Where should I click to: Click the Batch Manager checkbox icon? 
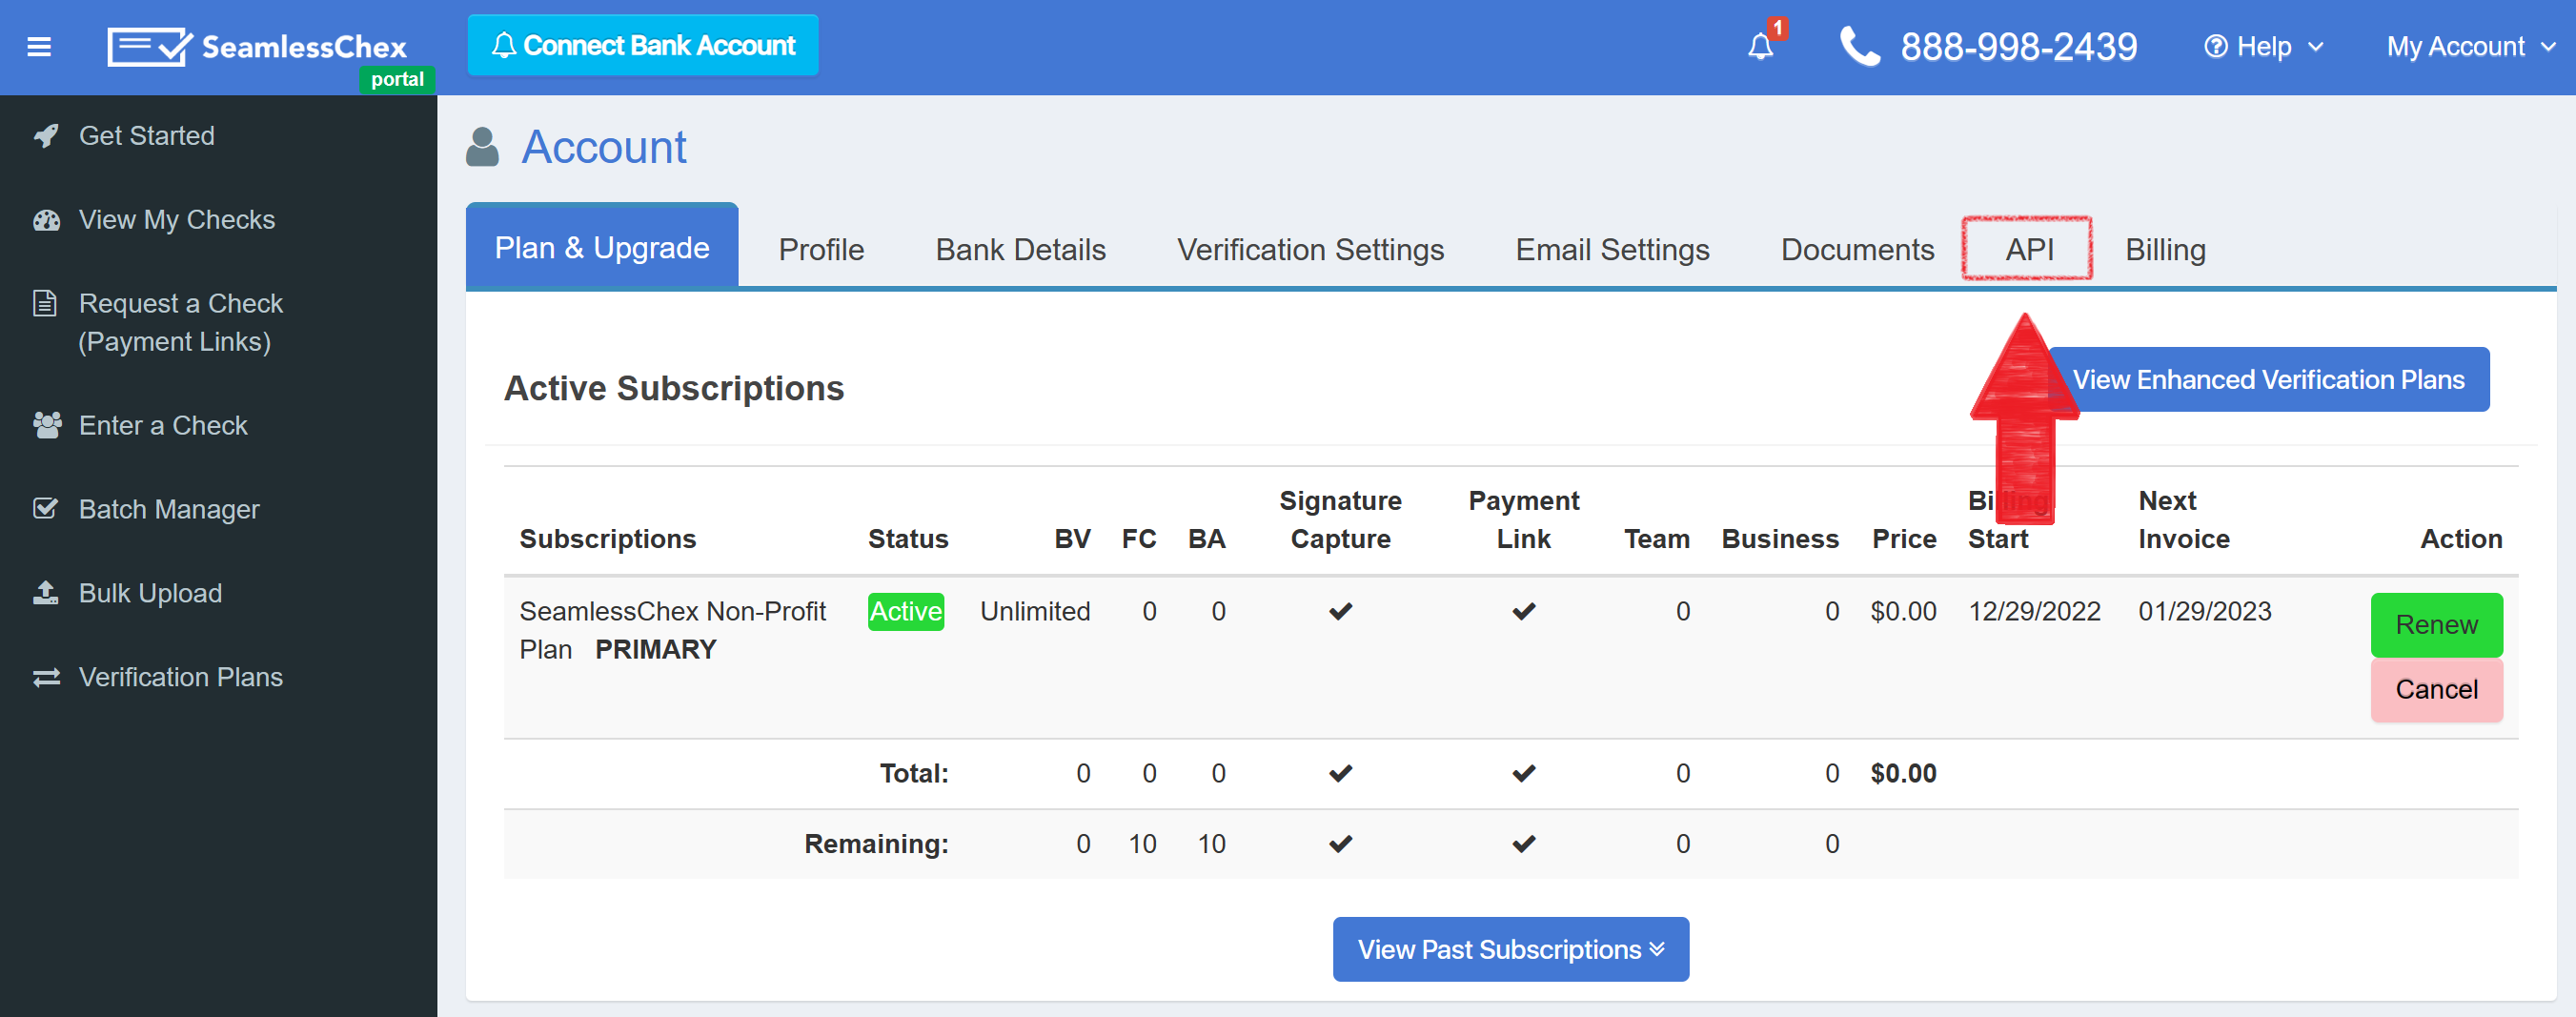(46, 509)
